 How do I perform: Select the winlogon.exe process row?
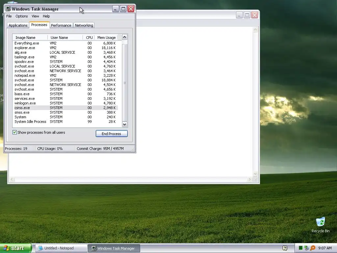pos(65,103)
